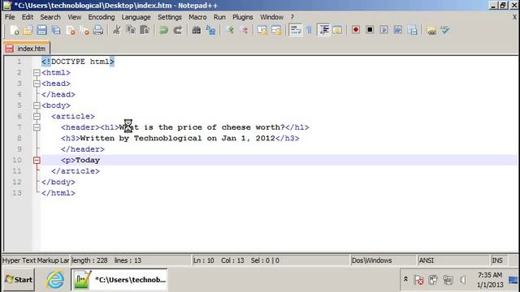Screen dimensions: 520x292
Task: Open the Windows Start button
Action: pyautogui.click(x=19, y=280)
